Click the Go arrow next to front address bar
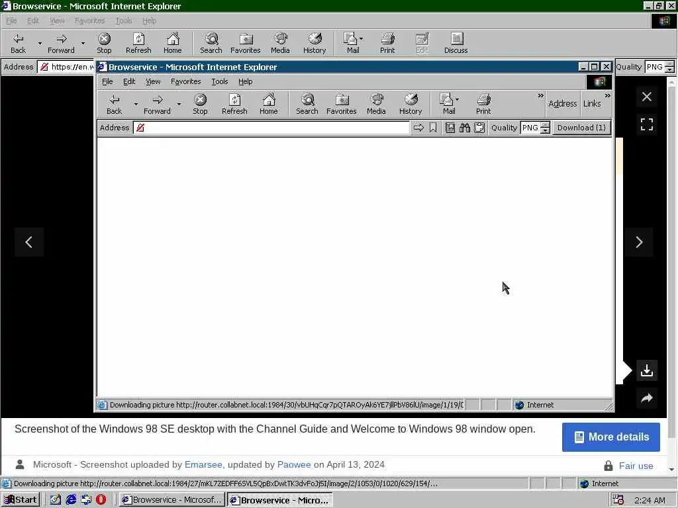678x508 pixels. (x=418, y=128)
